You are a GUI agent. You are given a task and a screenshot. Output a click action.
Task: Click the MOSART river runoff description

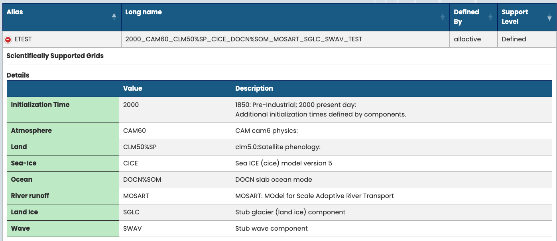[x=314, y=196]
